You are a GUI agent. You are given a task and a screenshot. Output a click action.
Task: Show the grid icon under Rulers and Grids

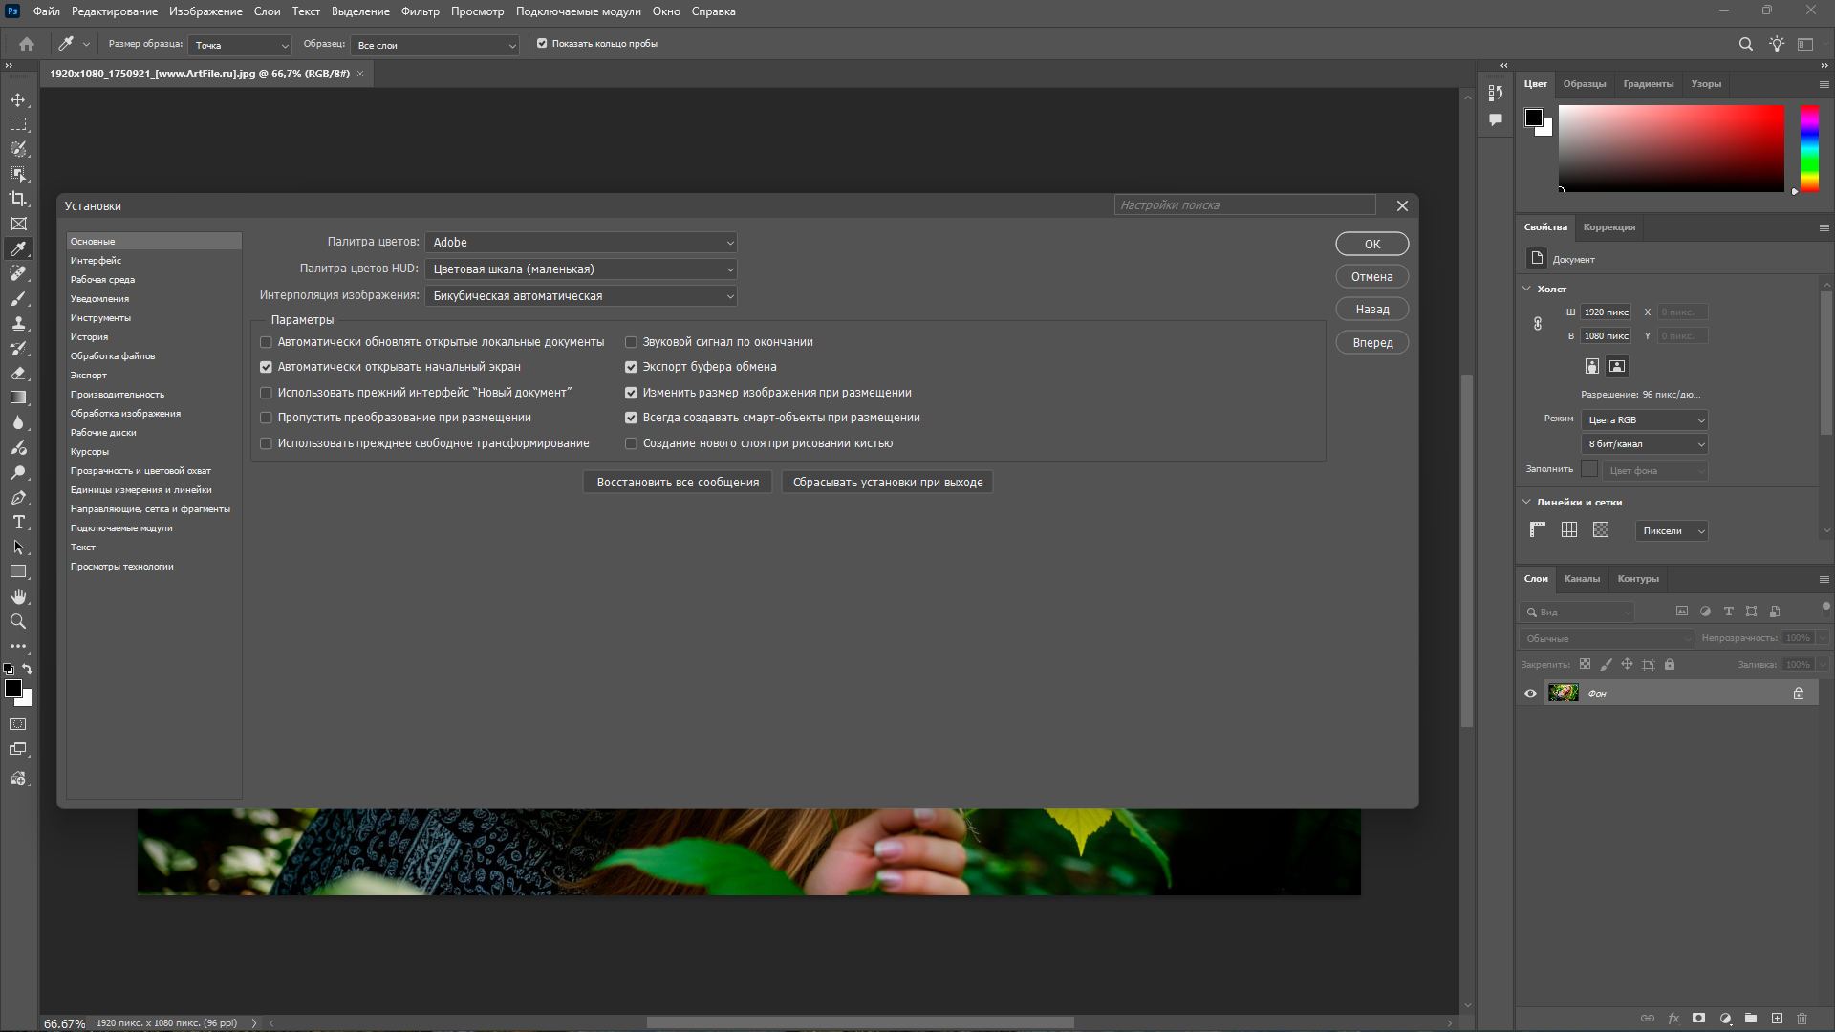point(1569,530)
